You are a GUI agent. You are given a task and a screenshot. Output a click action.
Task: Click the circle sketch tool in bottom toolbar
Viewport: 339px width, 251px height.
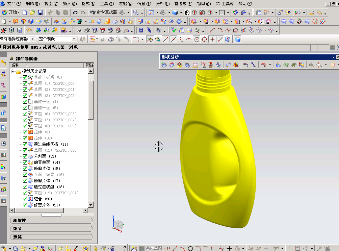pos(190,248)
